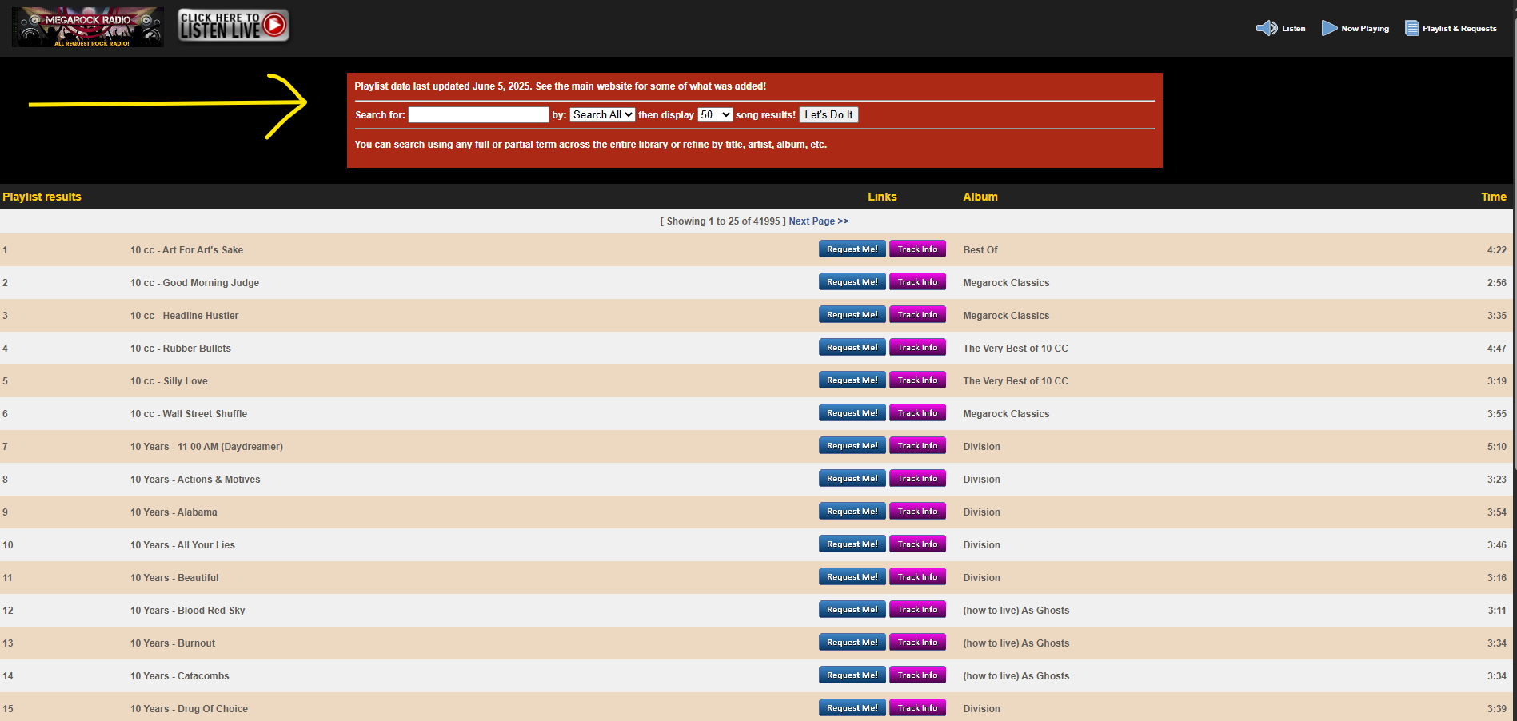This screenshot has width=1517, height=721.
Task: Request 10 Years - Catacombs
Action: point(852,675)
